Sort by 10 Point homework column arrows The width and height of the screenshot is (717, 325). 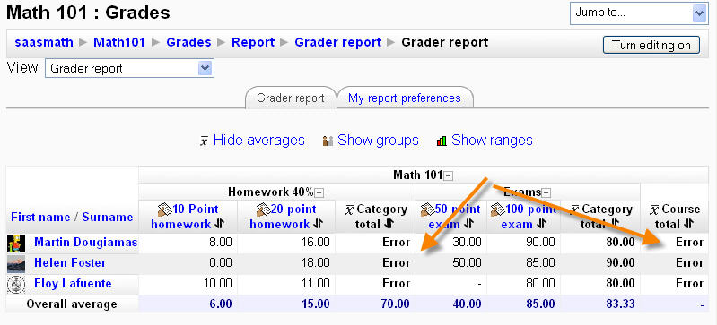tap(219, 224)
